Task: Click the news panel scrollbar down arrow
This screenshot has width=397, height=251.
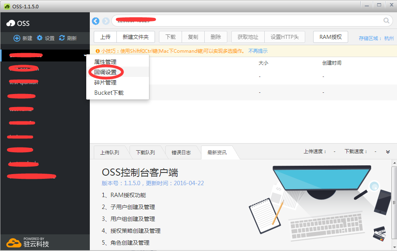Action: pos(395,247)
